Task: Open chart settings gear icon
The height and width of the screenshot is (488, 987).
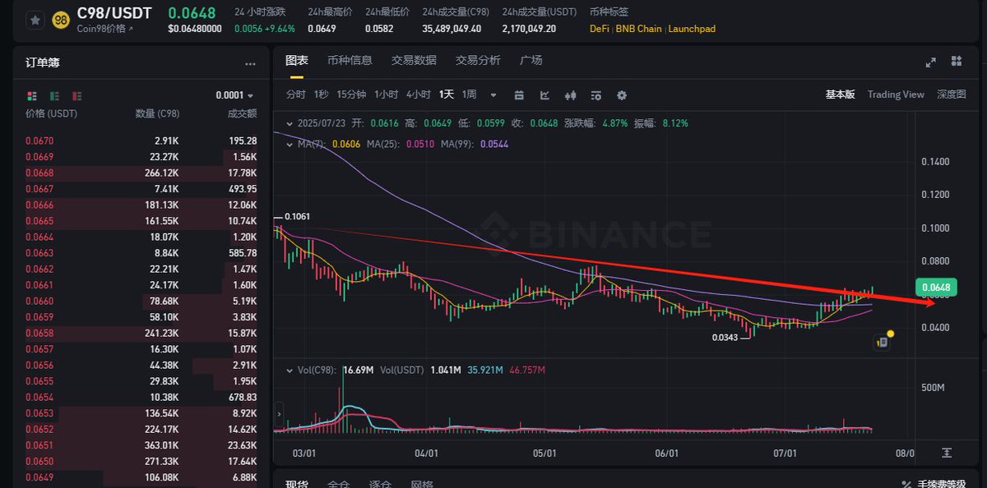Action: (x=622, y=95)
